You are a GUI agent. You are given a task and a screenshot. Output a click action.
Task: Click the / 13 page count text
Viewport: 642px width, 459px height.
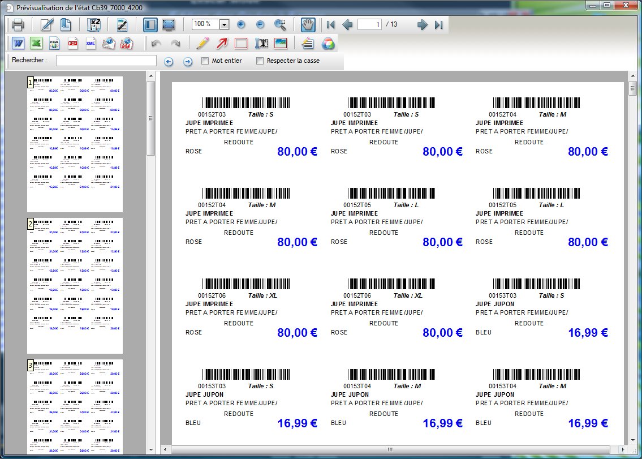click(391, 24)
